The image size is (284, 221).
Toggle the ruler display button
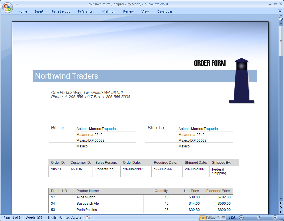[281, 19]
